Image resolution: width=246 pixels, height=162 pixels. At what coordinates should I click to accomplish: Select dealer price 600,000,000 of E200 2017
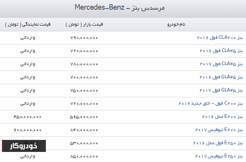28,130
